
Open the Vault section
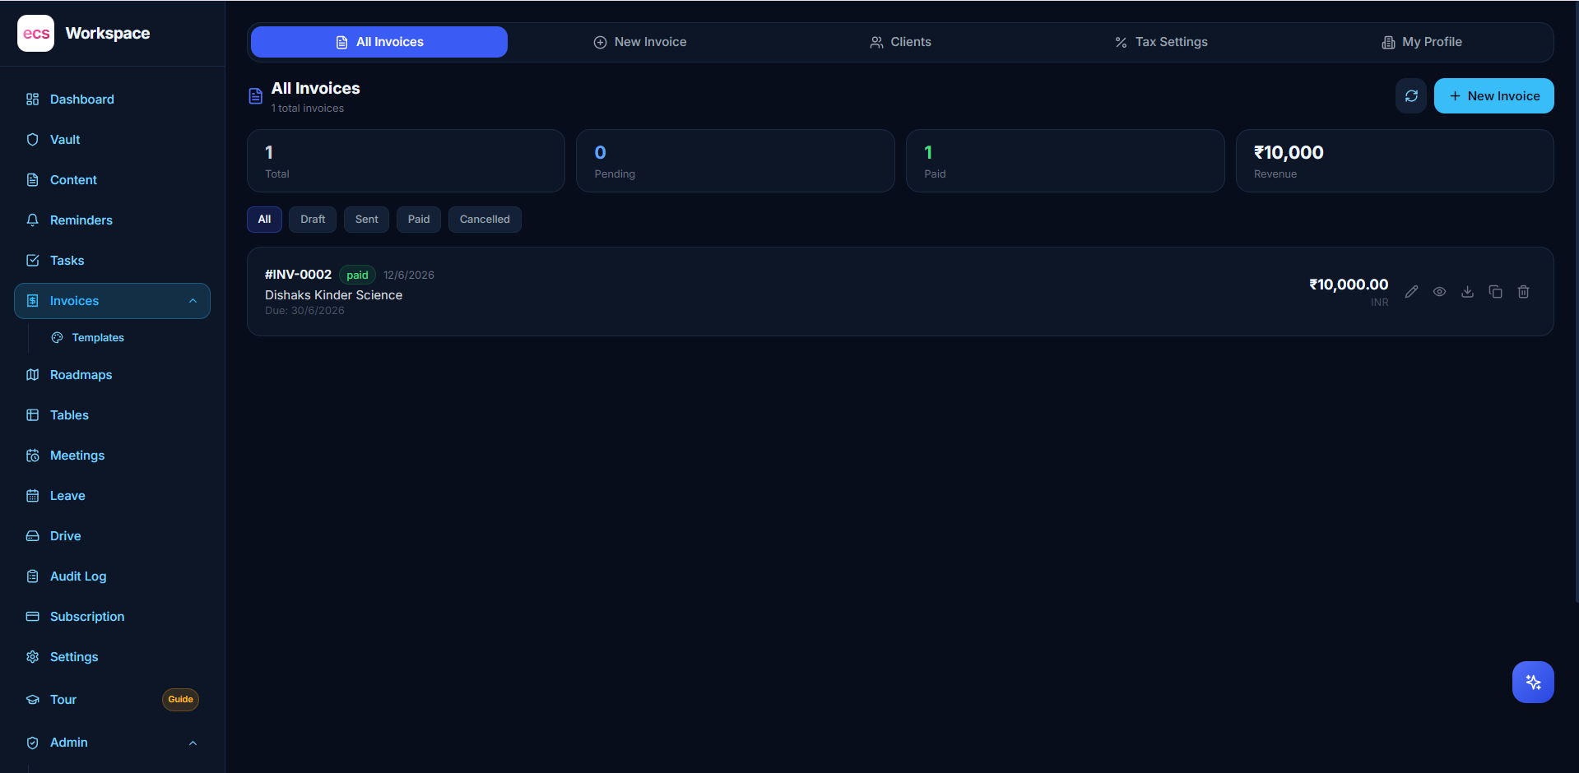point(112,140)
